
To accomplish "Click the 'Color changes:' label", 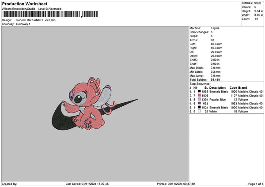I will click(x=199, y=32).
